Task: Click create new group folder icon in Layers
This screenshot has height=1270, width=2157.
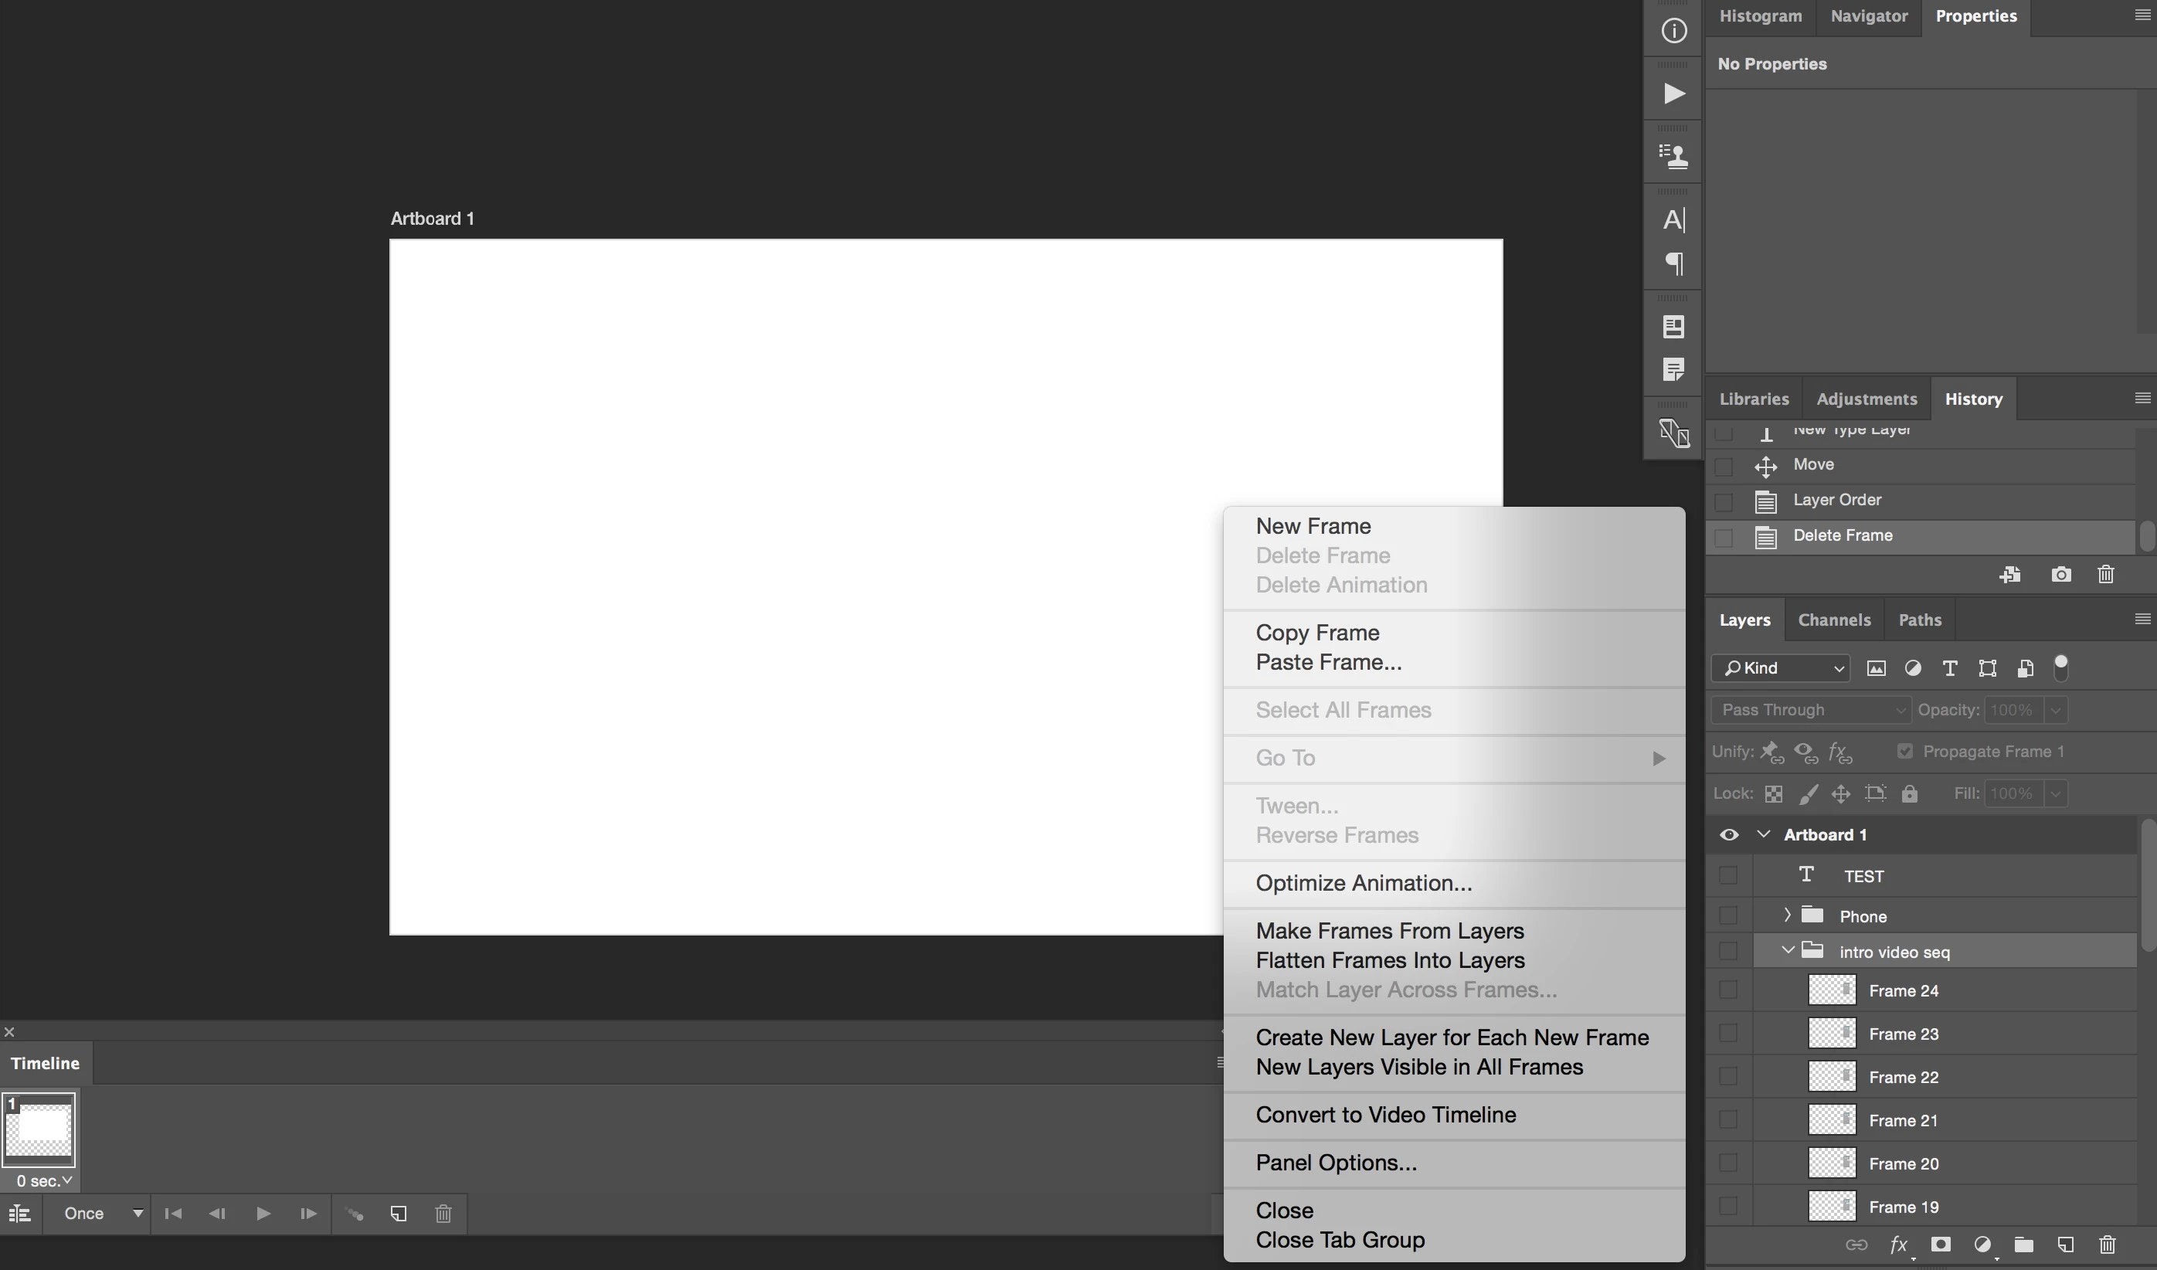Action: click(2023, 1245)
